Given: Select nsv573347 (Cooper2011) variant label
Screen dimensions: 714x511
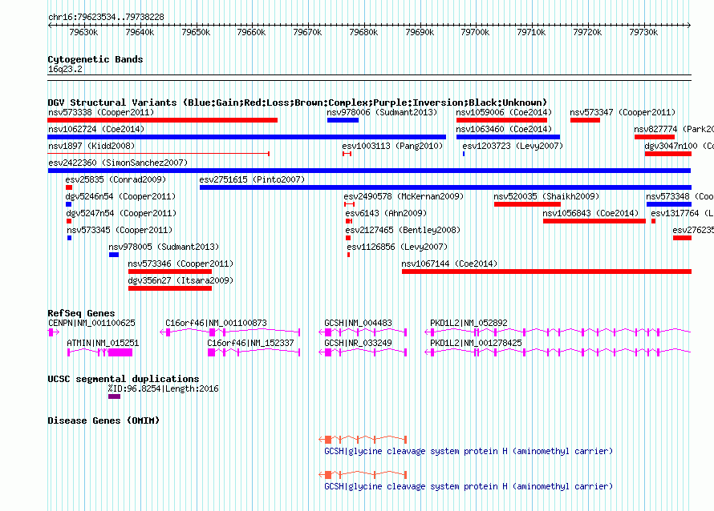Looking at the screenshot, I should point(623,112).
